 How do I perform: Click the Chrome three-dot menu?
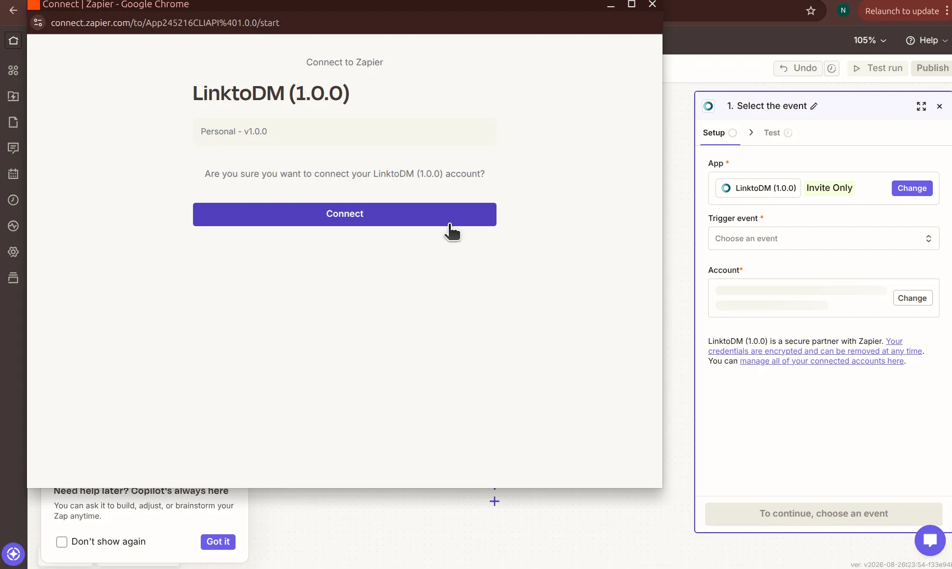point(947,11)
